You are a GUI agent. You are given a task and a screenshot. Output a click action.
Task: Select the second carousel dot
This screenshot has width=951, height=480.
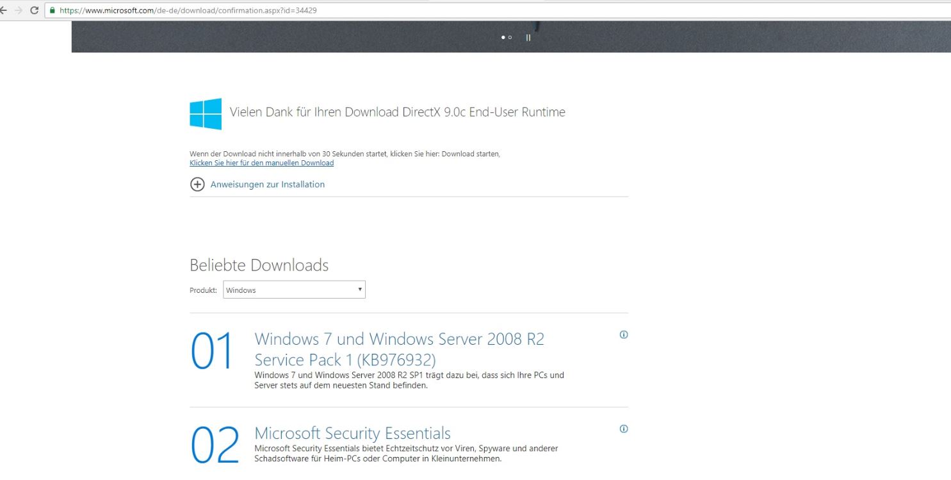tap(510, 37)
